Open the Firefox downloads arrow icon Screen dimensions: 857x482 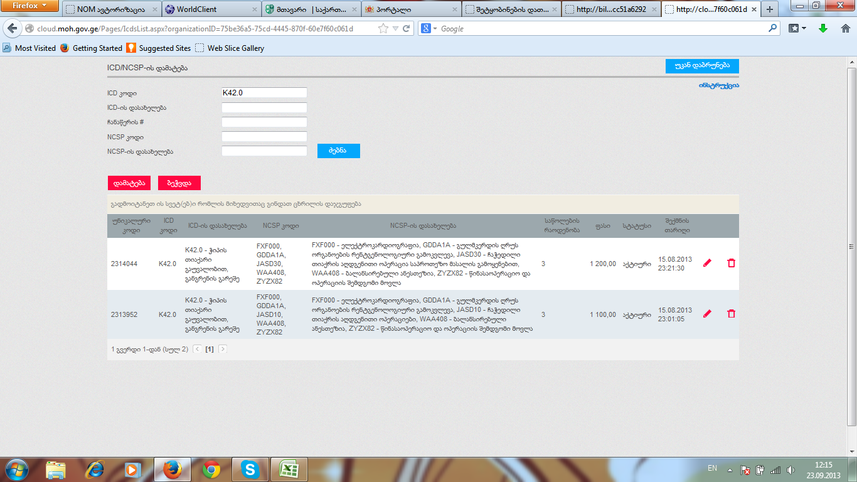click(x=823, y=29)
